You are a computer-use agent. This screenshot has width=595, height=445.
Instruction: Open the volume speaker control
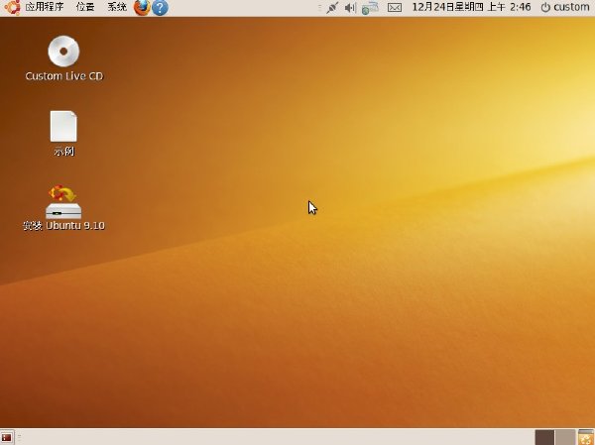tap(350, 8)
